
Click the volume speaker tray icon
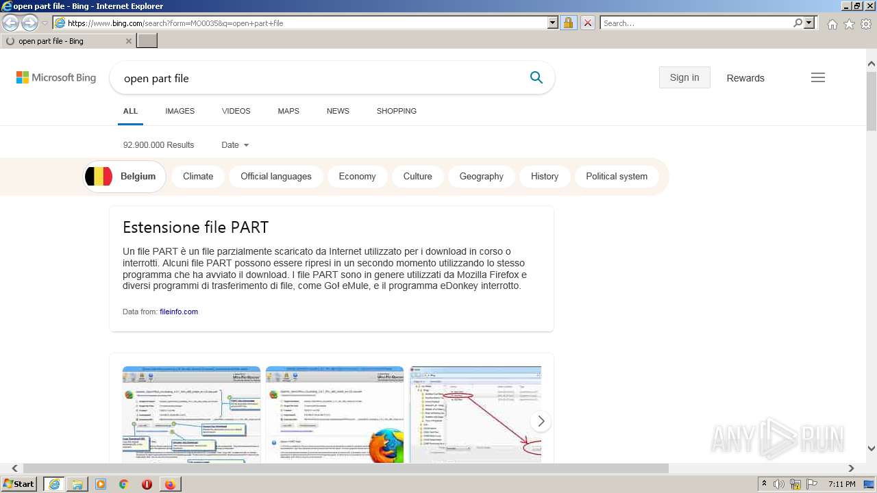click(779, 484)
